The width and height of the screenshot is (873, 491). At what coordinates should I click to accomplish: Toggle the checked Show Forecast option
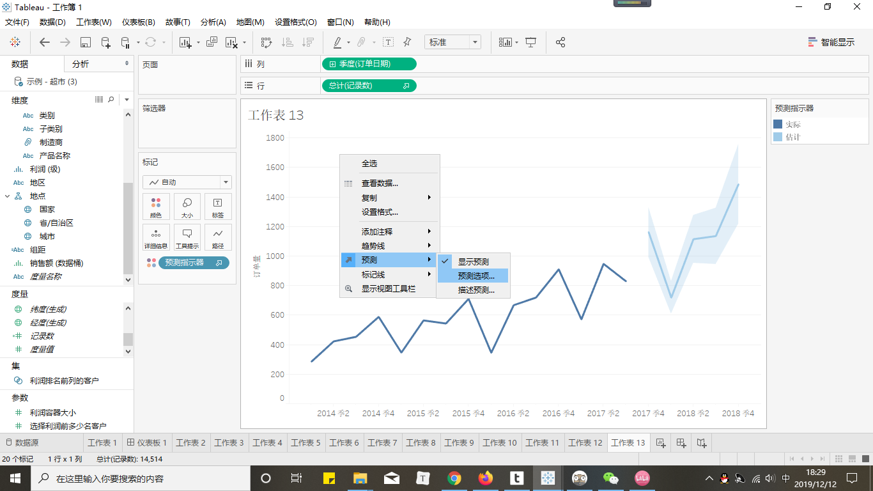coord(473,261)
